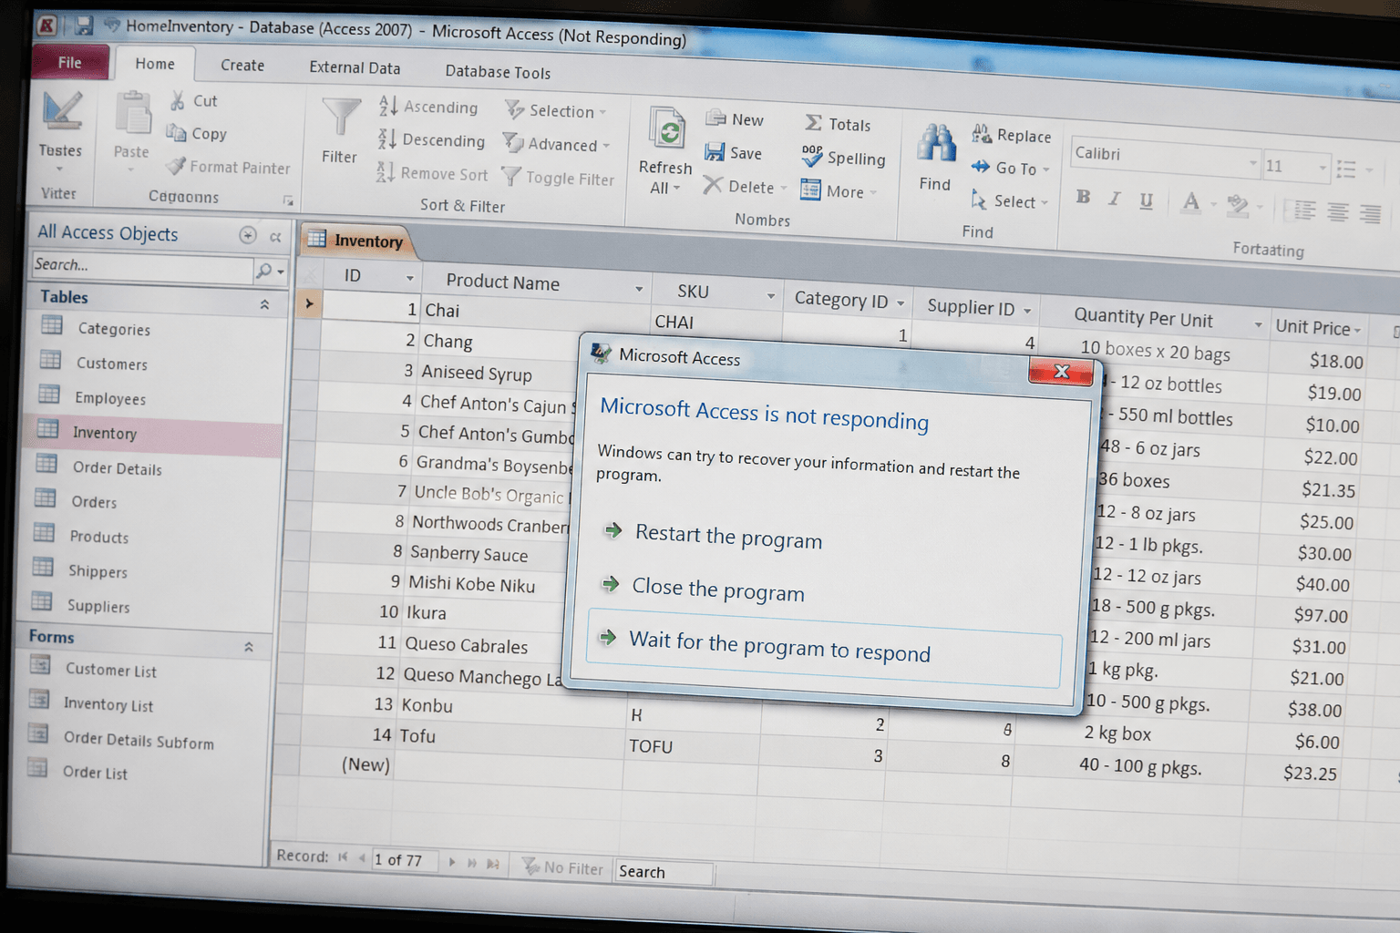This screenshot has height=933, width=1400.
Task: Click the current record number box showing 1 of 77
Action: tap(404, 859)
